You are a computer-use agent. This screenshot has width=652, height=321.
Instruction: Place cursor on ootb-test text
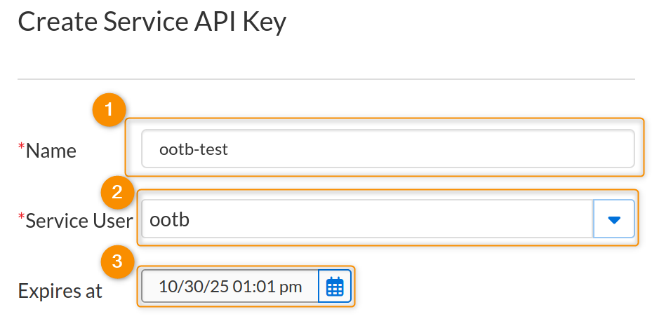[194, 149]
